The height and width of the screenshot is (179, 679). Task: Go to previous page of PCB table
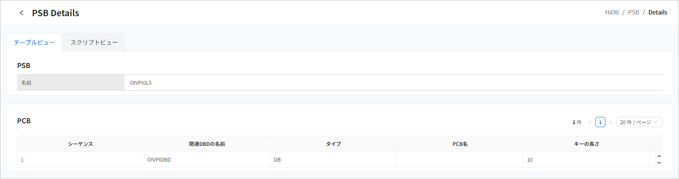(x=590, y=122)
